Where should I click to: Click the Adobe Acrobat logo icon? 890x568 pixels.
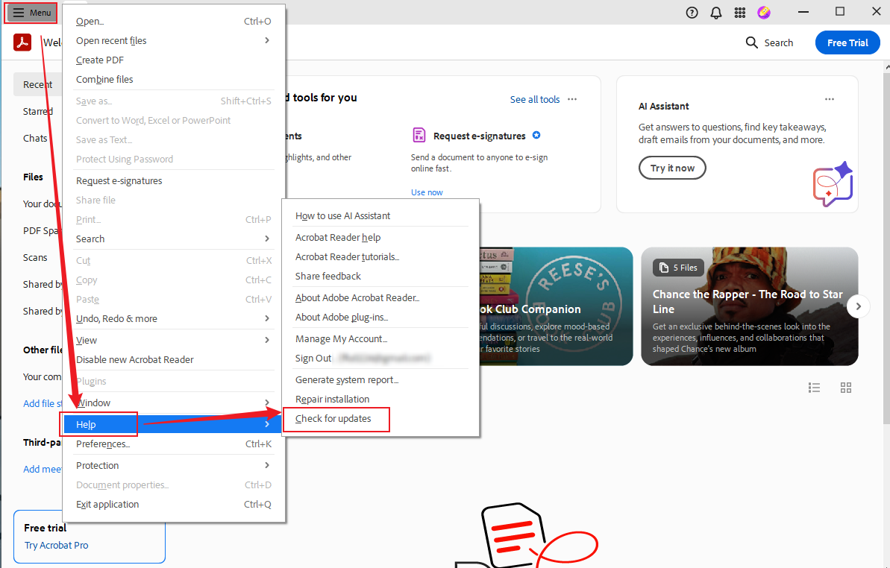coord(22,42)
